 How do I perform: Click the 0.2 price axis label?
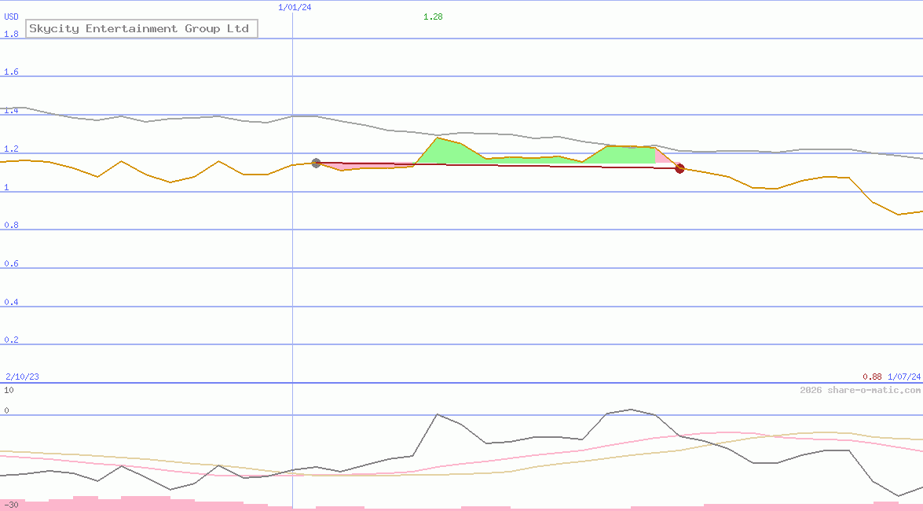pos(11,340)
